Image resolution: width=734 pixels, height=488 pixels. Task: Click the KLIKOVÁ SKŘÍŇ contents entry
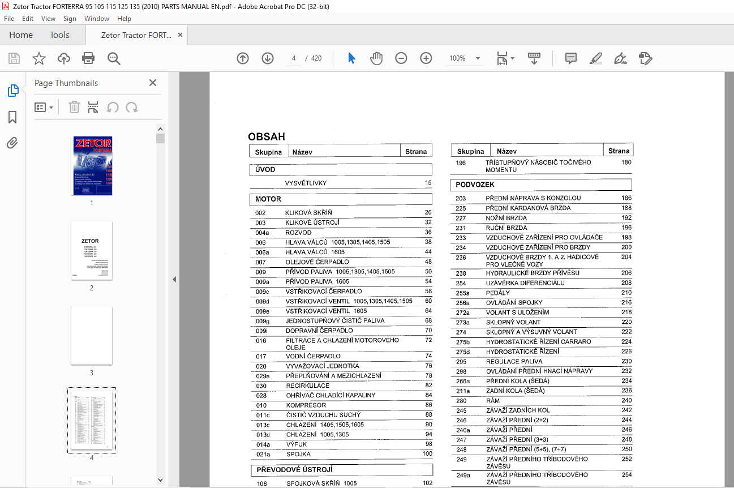coord(309,213)
